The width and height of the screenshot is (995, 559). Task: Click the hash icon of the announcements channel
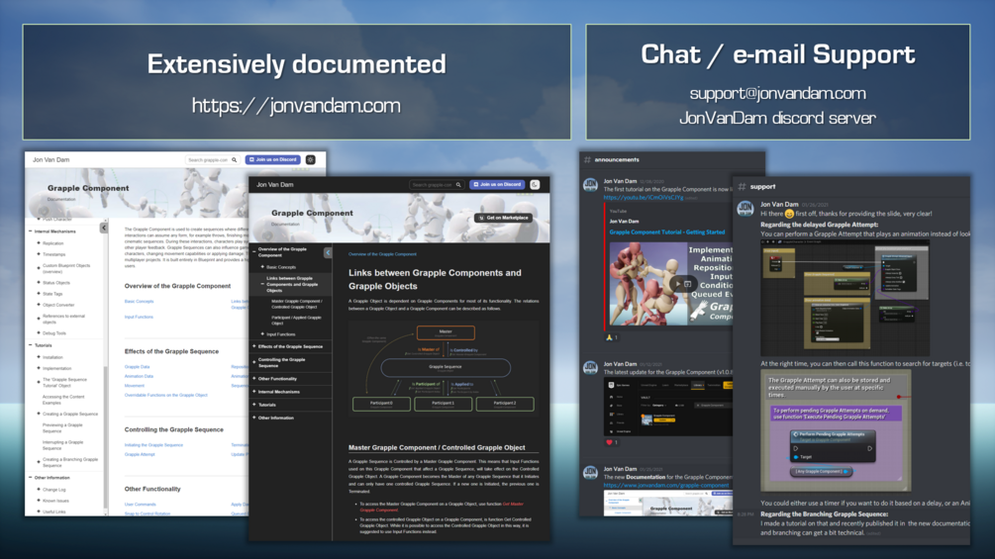pyautogui.click(x=588, y=159)
